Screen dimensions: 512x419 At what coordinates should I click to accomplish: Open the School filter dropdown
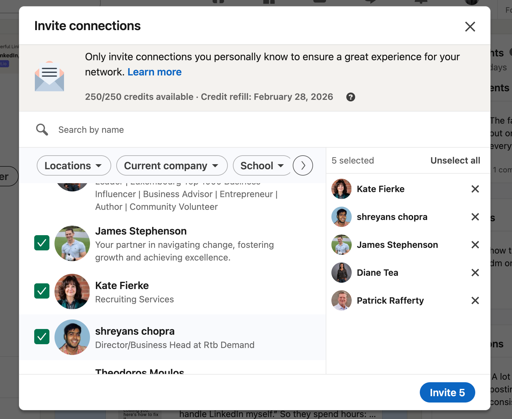262,165
